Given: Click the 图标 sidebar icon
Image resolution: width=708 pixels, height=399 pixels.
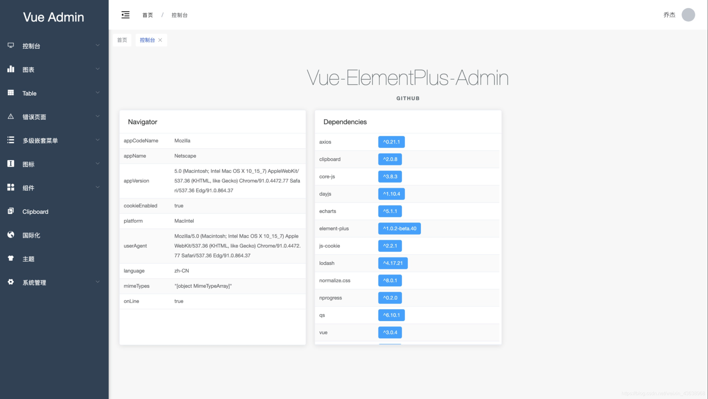Looking at the screenshot, I should [11, 163].
